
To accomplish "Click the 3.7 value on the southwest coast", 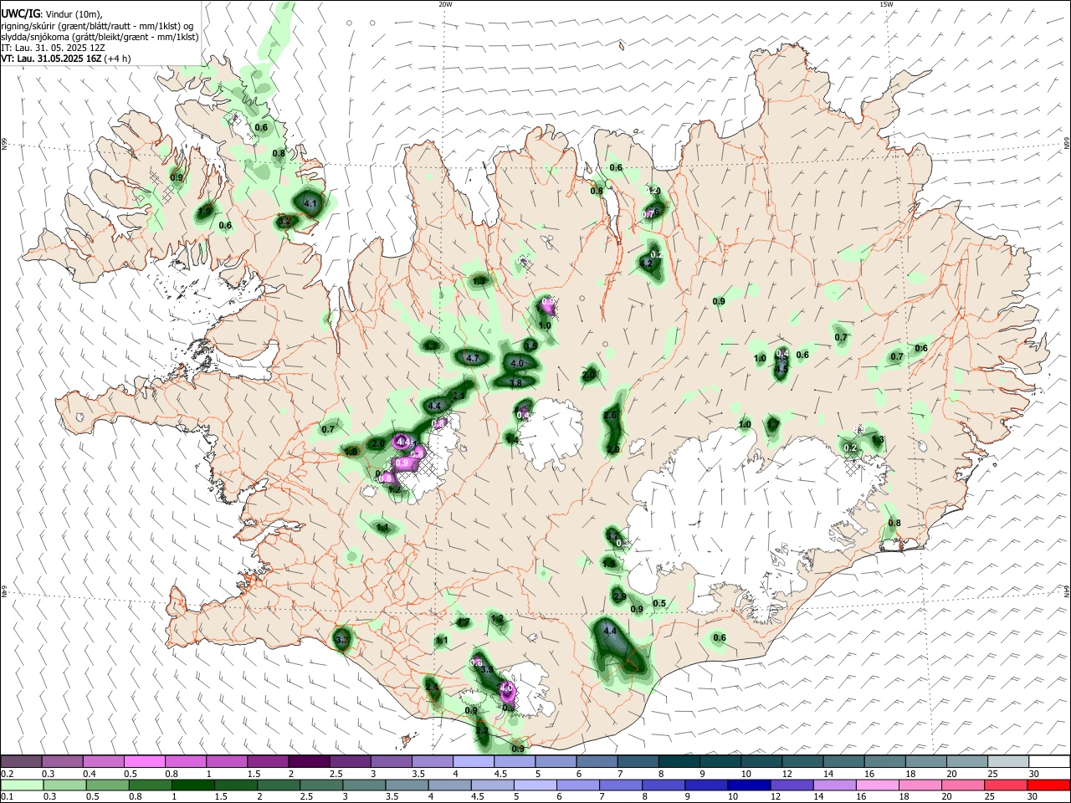I will [341, 640].
